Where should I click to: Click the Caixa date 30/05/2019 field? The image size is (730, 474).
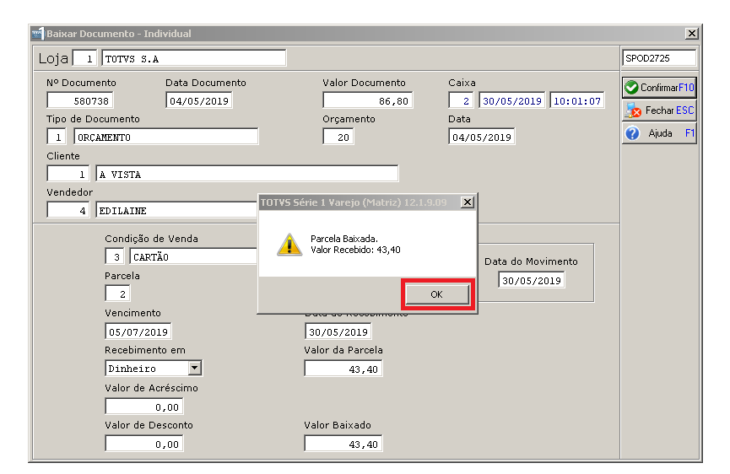(512, 100)
